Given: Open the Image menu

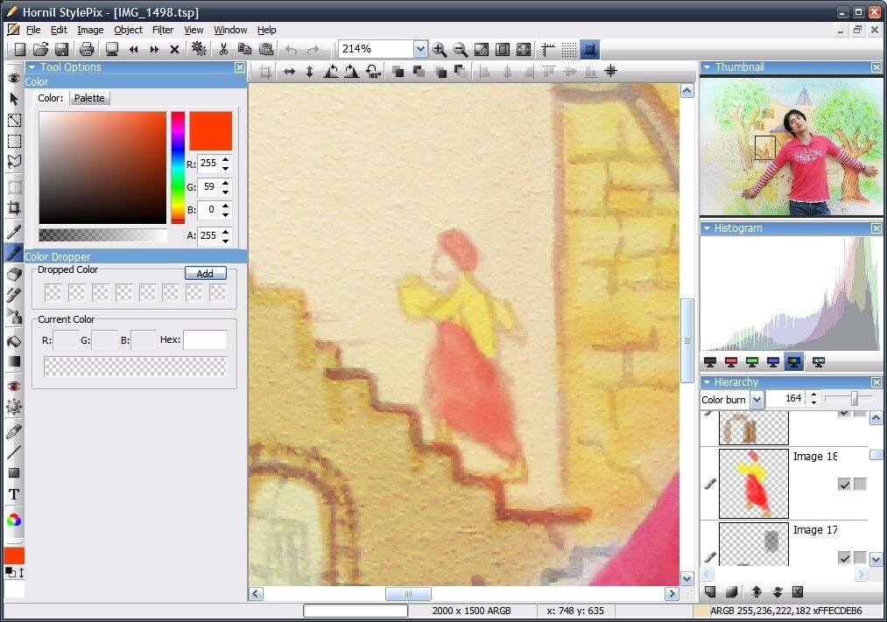Looking at the screenshot, I should point(90,30).
